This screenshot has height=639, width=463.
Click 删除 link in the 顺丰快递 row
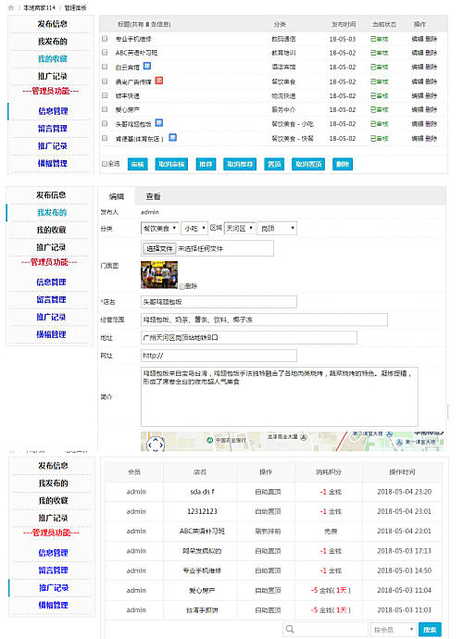(x=431, y=95)
